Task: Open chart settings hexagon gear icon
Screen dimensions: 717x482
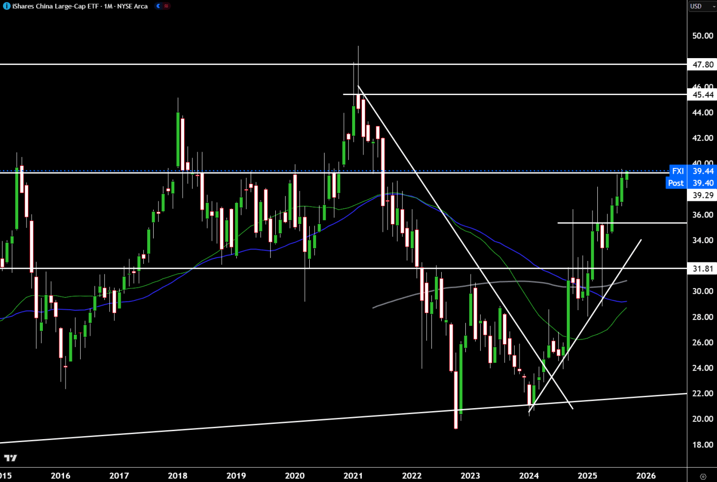Action: [703, 476]
